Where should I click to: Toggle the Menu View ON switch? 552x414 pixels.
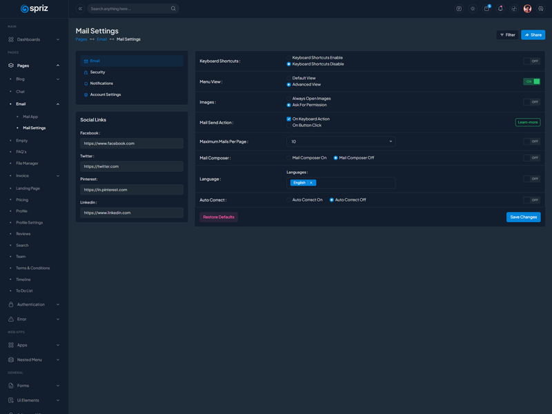tap(531, 81)
